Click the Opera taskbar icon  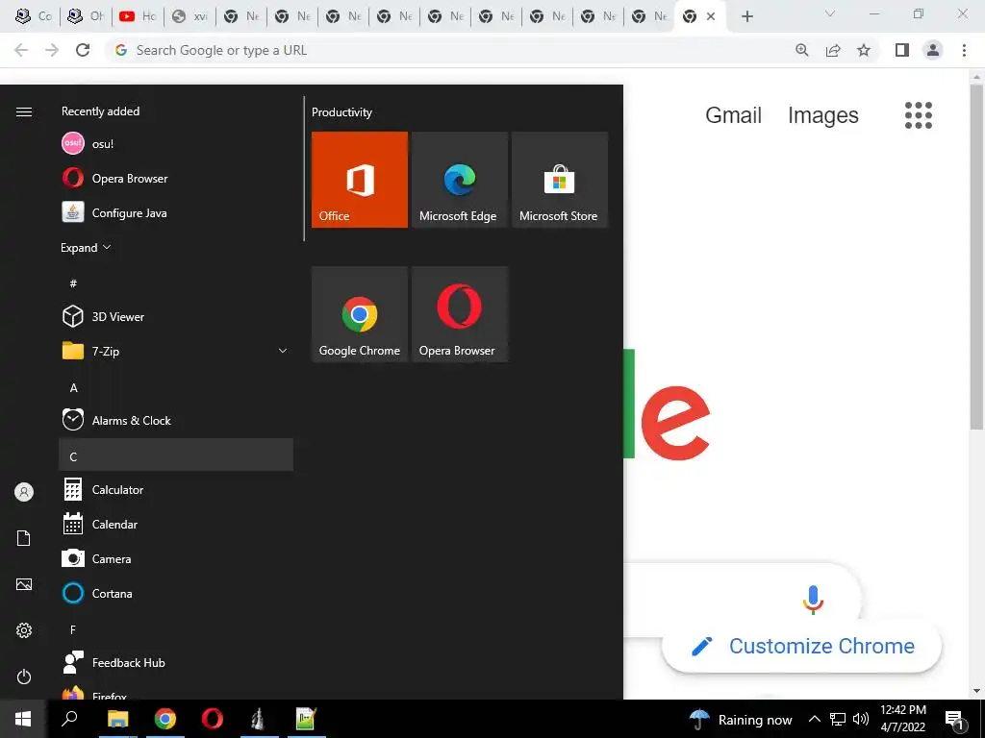pos(213,719)
